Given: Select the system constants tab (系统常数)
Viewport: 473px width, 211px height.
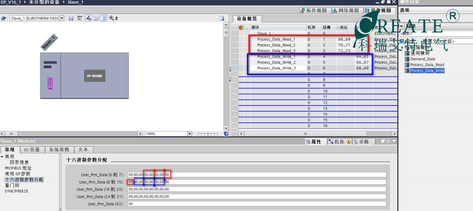Looking at the screenshot, I should coord(59,150).
